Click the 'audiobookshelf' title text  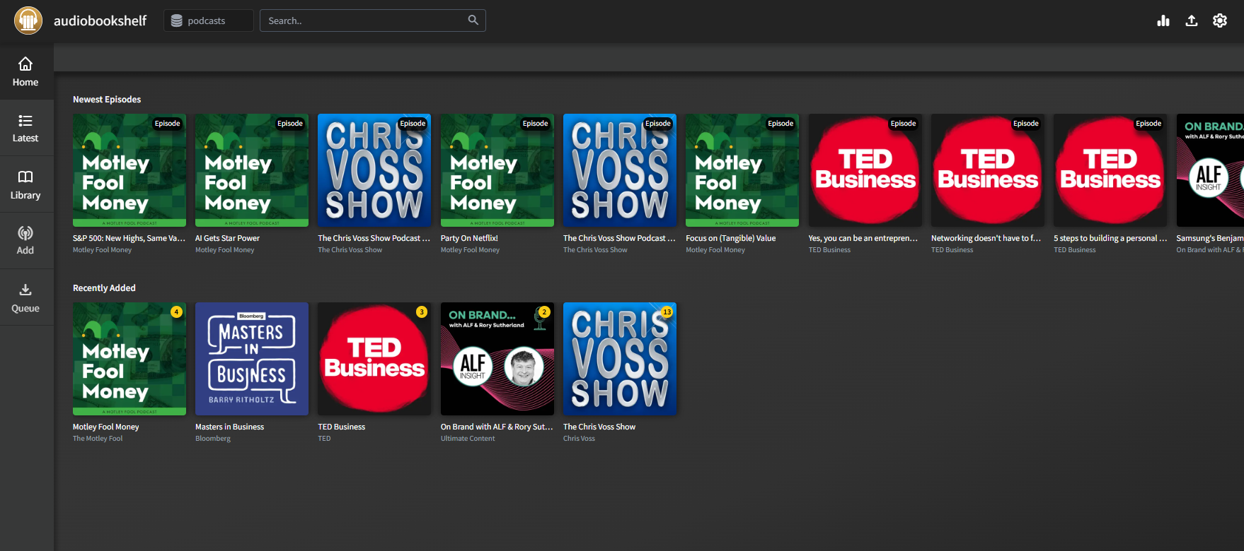coord(100,20)
